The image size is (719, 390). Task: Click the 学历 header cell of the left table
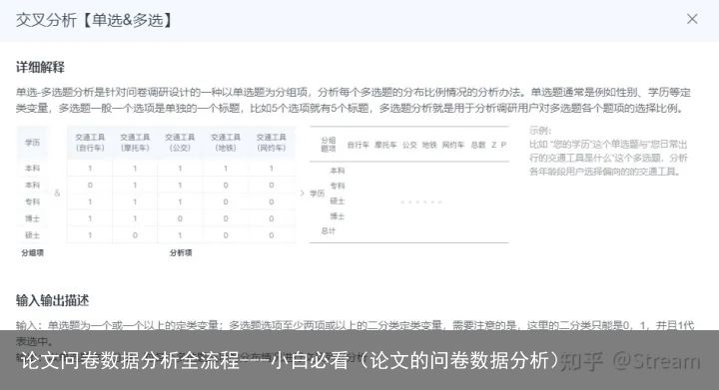(32, 143)
